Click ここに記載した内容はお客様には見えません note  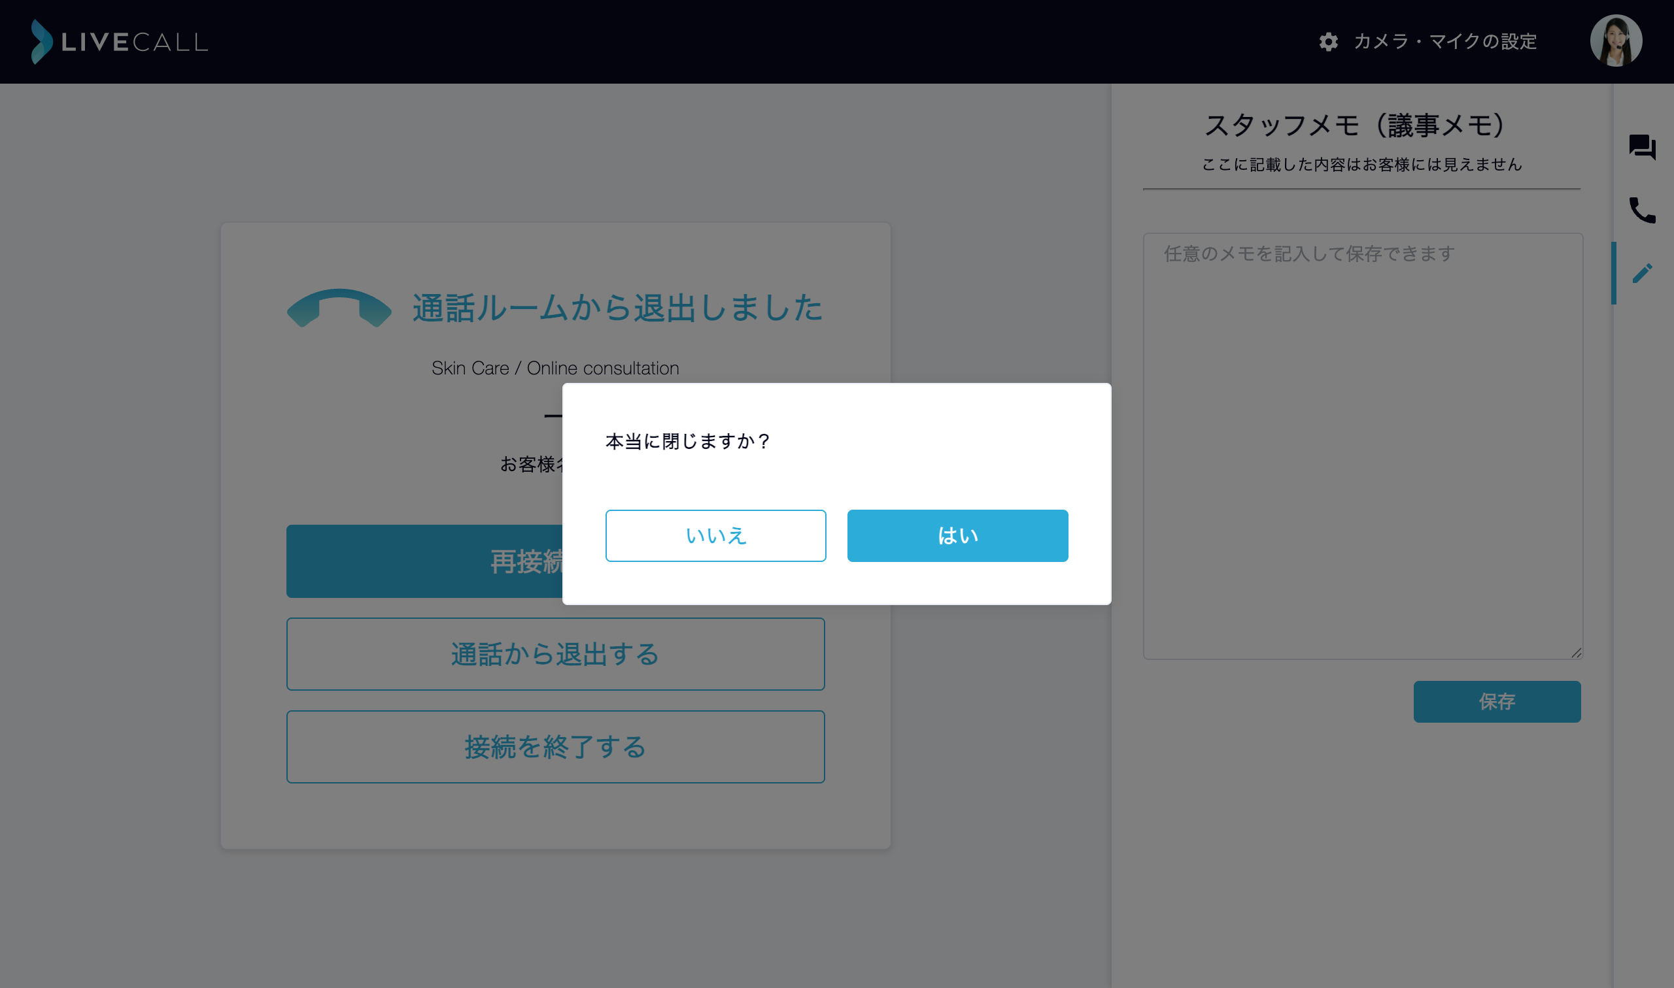(x=1361, y=164)
